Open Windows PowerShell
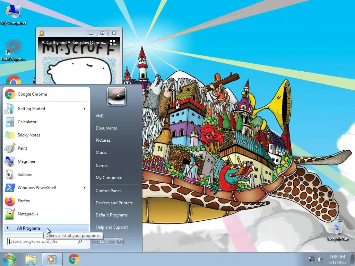 tap(46, 187)
